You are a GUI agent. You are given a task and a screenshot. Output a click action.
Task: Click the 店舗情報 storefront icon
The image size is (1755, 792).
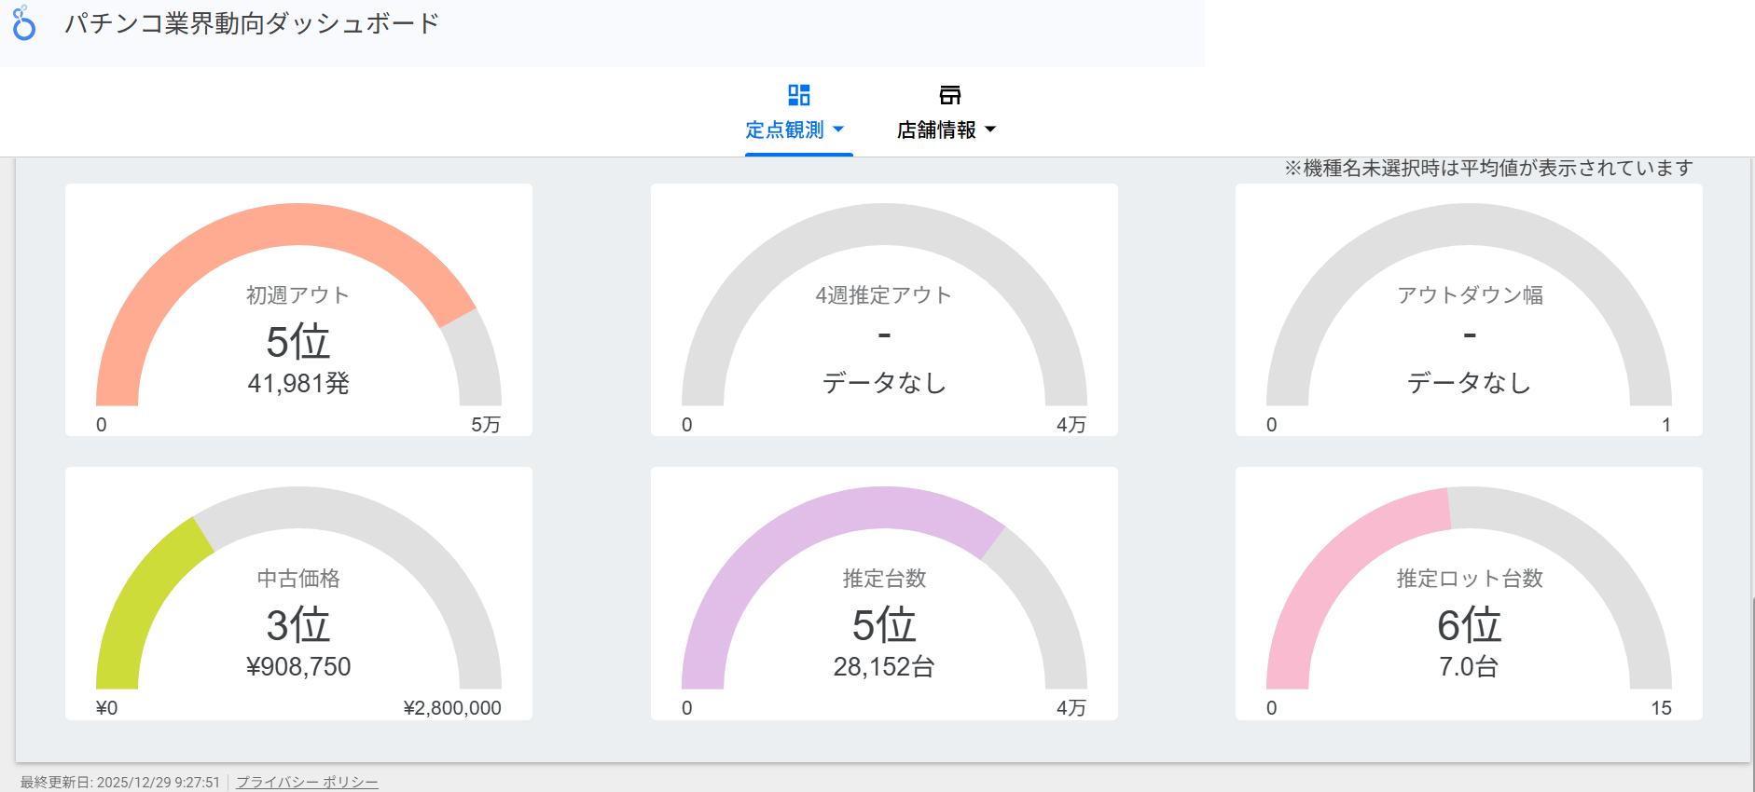coord(949,95)
